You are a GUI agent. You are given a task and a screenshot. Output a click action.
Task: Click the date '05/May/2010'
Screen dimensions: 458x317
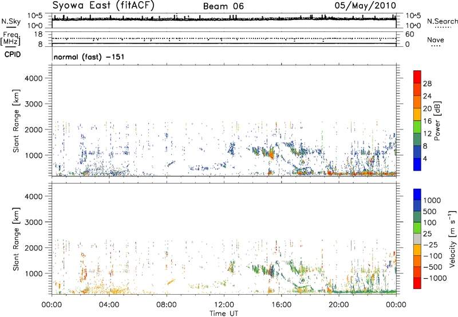point(365,6)
